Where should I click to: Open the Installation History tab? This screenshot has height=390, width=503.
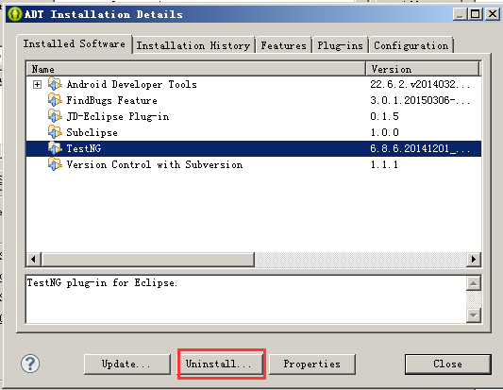click(x=193, y=45)
